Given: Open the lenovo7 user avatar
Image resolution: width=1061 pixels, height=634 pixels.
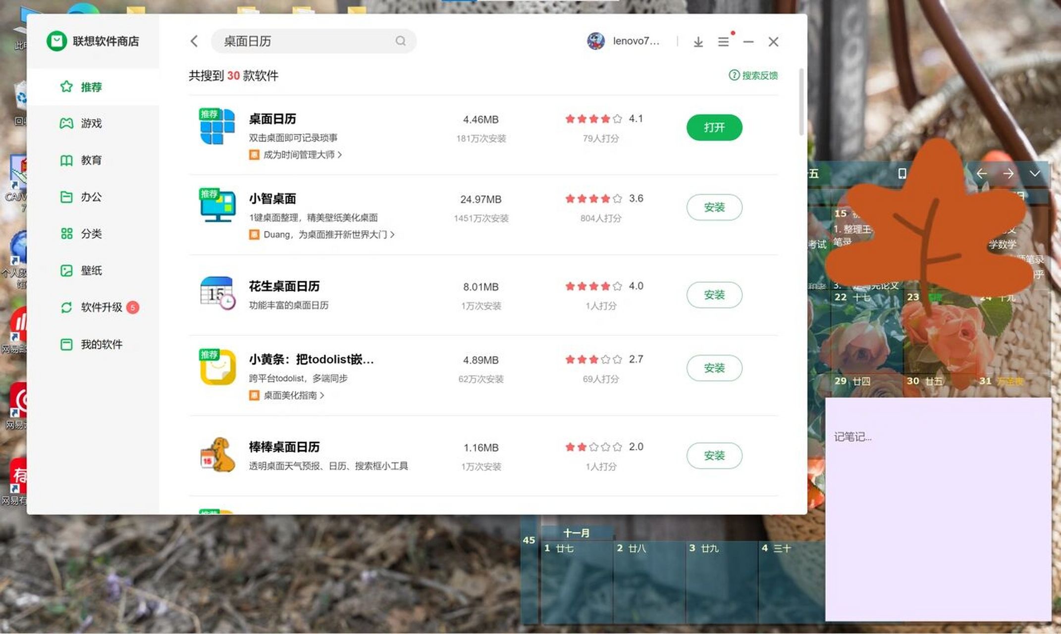Looking at the screenshot, I should click(x=595, y=41).
